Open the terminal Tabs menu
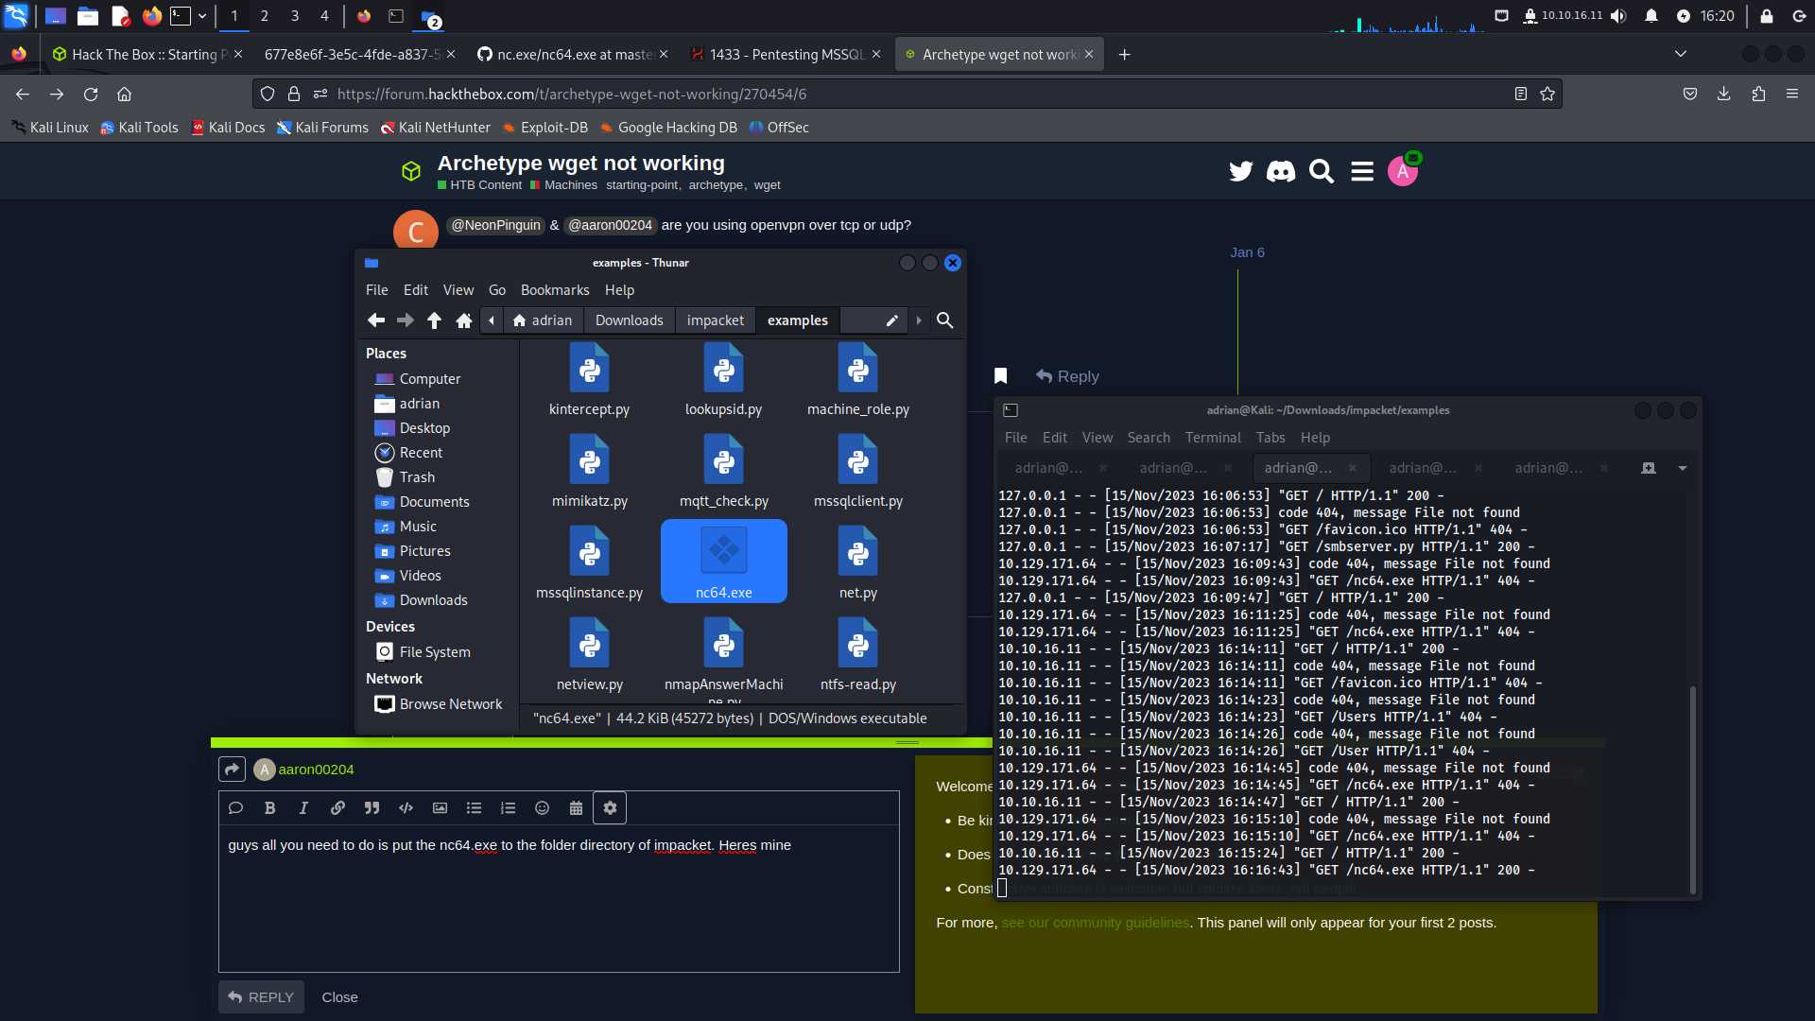 1270,438
